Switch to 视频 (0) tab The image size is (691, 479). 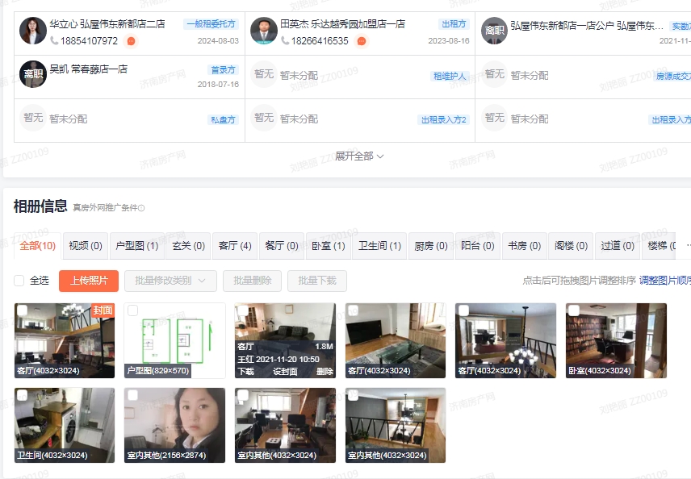pyautogui.click(x=86, y=246)
